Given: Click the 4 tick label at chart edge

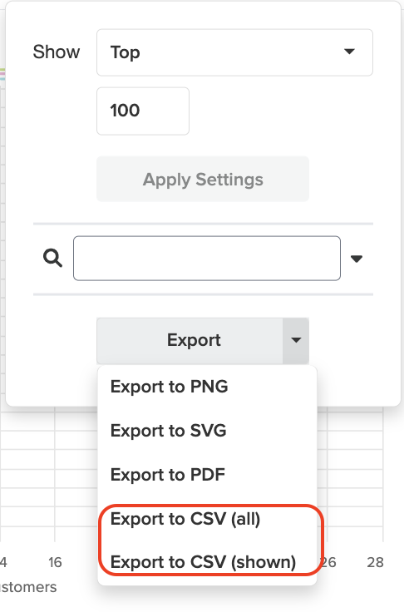Looking at the screenshot, I should click(3, 562).
